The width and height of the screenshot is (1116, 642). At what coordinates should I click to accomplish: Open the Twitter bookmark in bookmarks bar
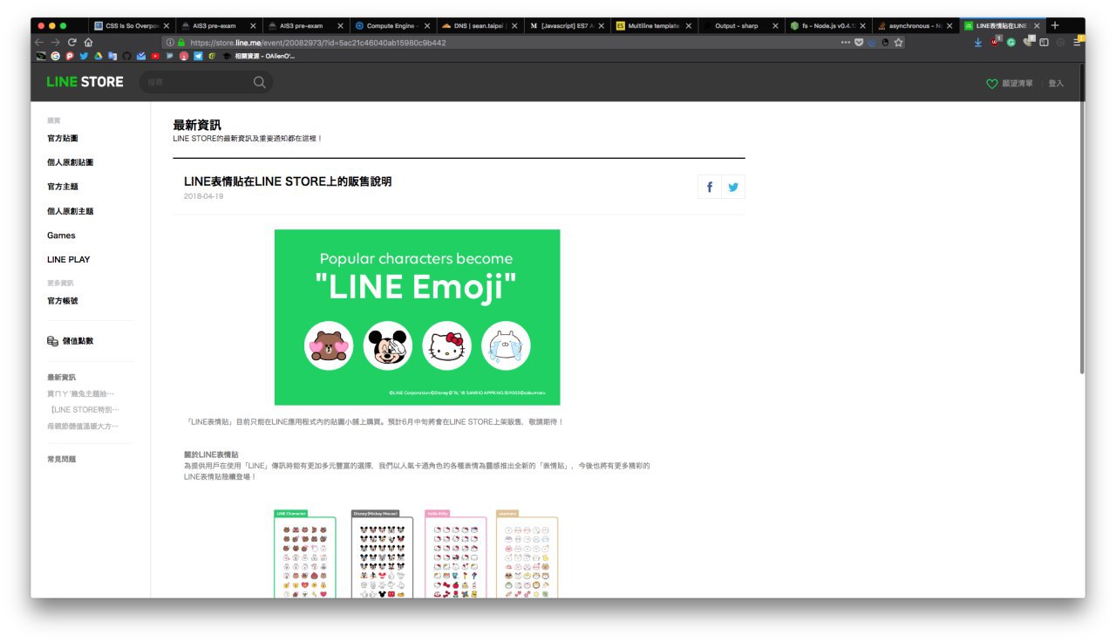pos(84,56)
